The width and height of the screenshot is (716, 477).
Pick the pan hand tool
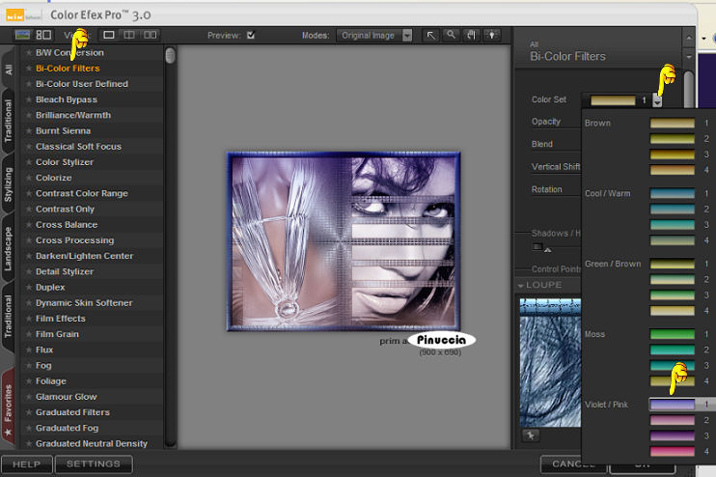tap(471, 35)
